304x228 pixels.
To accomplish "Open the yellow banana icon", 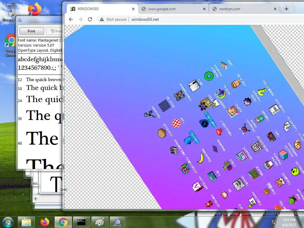I will point(201,158).
